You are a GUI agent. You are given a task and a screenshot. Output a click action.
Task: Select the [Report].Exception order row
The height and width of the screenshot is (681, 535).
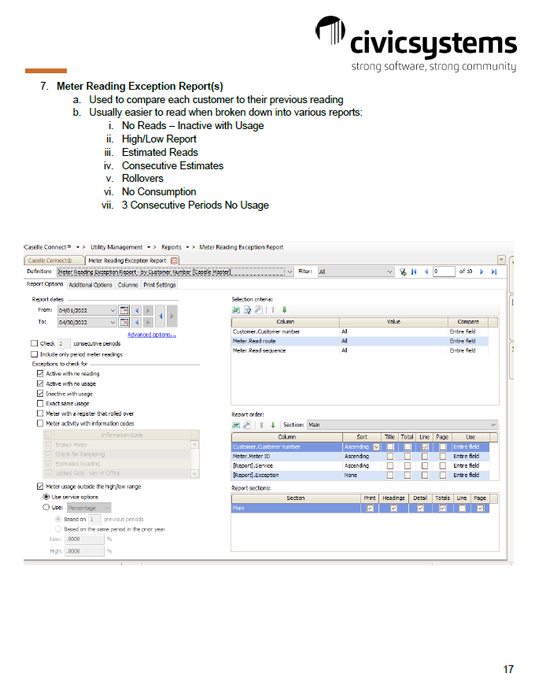tap(360, 476)
